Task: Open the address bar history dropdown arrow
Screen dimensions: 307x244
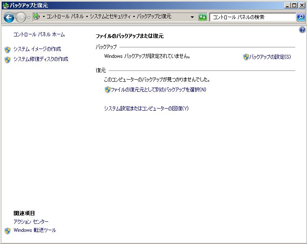Action: tap(192, 17)
